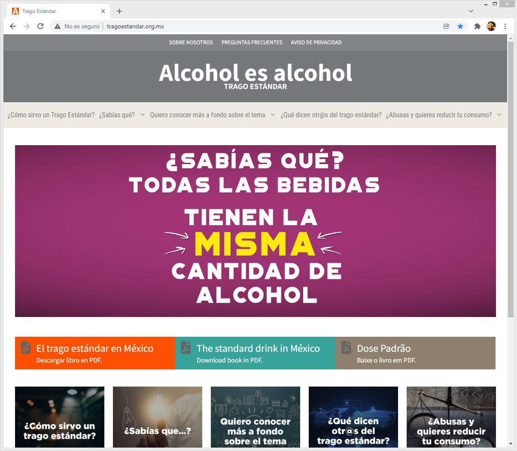Image resolution: width=517 pixels, height=451 pixels.
Task: Open the tab search dropdown arrow
Action: click(471, 11)
